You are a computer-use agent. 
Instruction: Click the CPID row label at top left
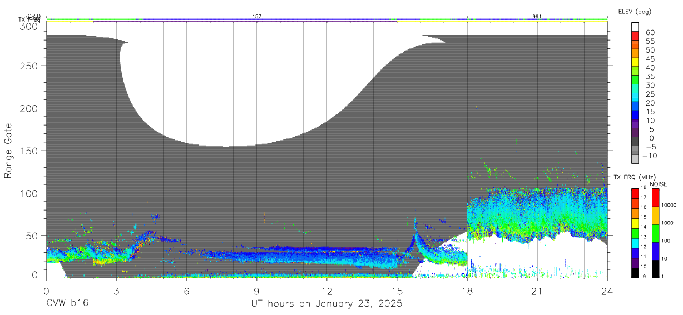(x=34, y=17)
